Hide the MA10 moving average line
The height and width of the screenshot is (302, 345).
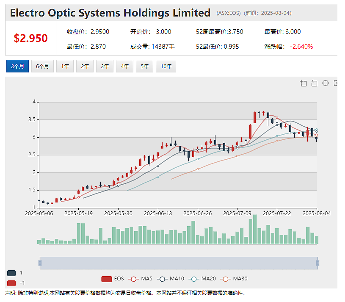pos(171,279)
